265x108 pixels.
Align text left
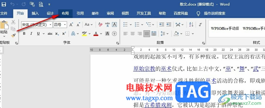click(125, 34)
